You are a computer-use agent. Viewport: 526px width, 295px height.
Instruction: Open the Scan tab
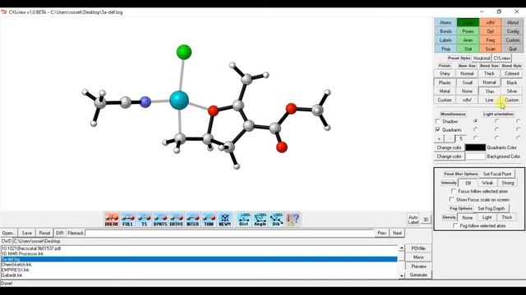click(491, 49)
